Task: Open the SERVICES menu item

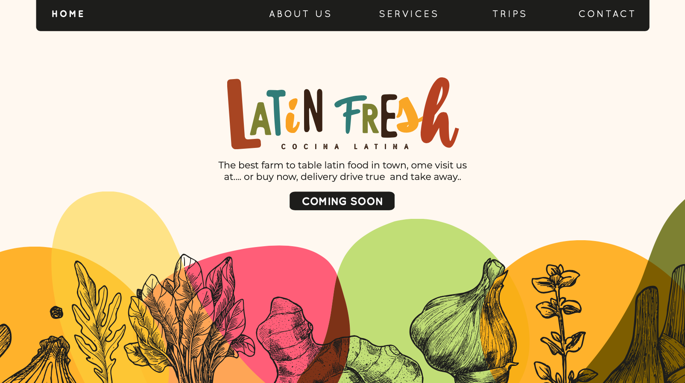Action: 409,14
